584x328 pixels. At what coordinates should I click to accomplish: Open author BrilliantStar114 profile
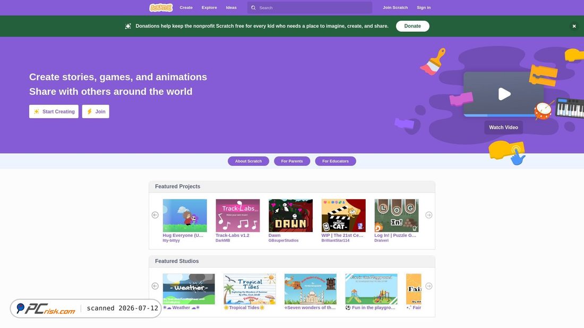click(x=335, y=241)
